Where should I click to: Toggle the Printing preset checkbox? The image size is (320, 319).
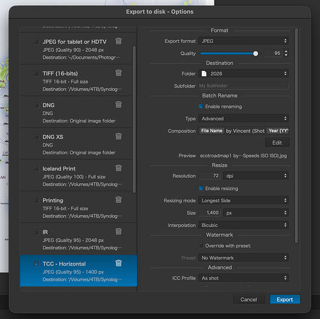(36, 200)
